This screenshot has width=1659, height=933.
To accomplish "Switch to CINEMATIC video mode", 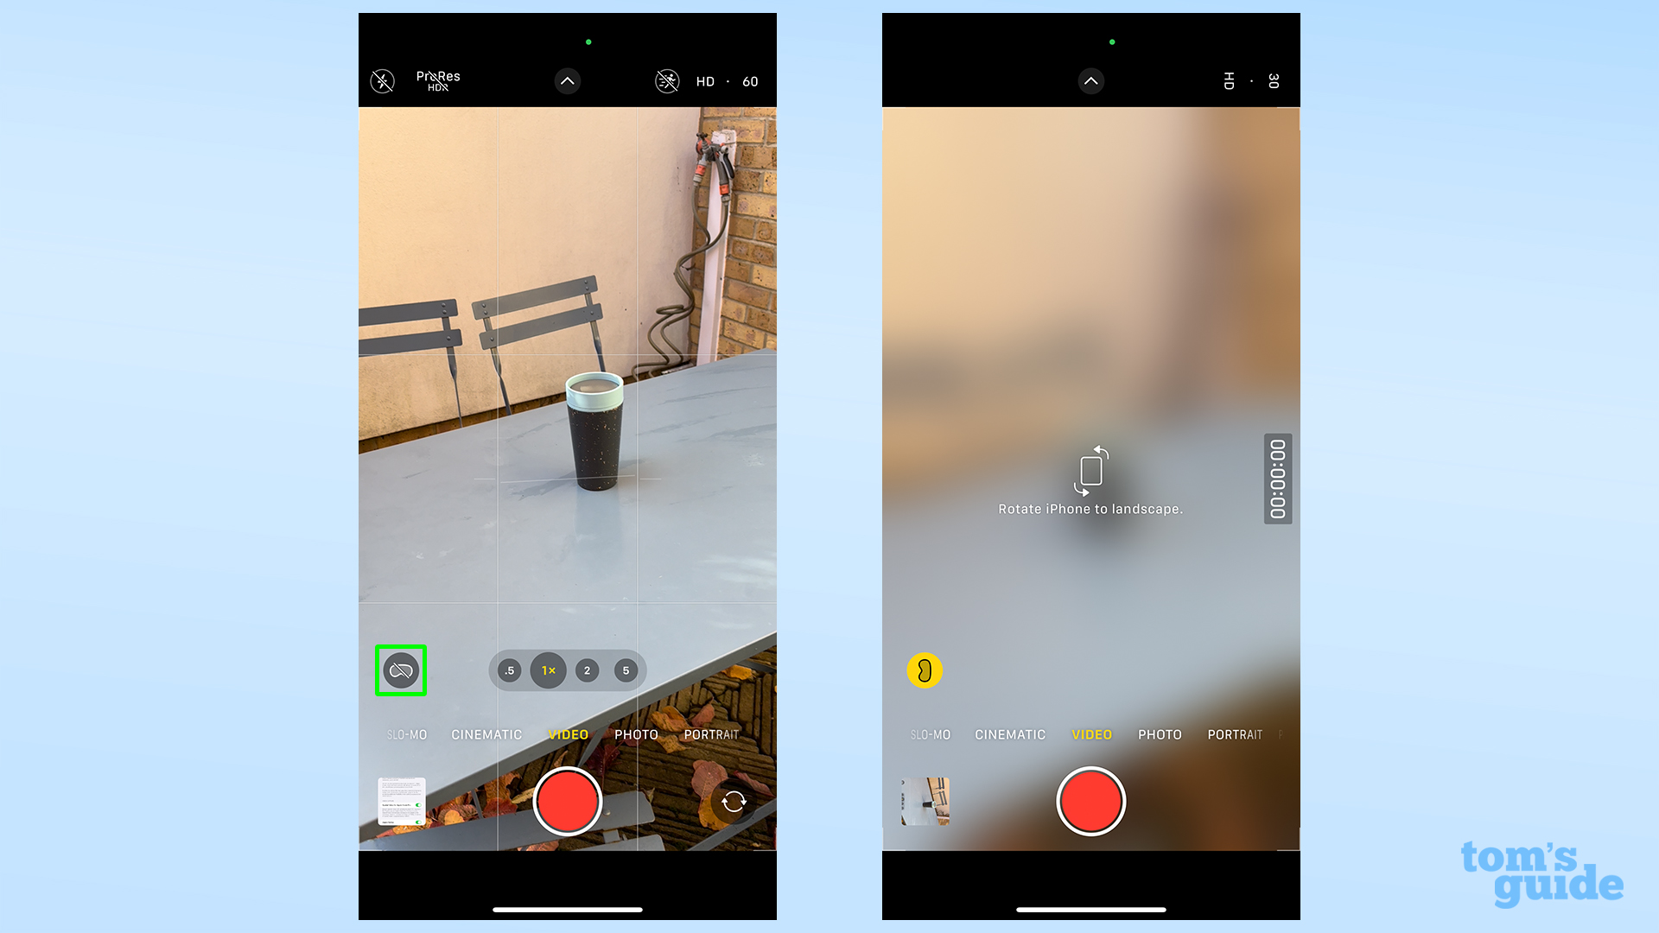I will click(486, 733).
